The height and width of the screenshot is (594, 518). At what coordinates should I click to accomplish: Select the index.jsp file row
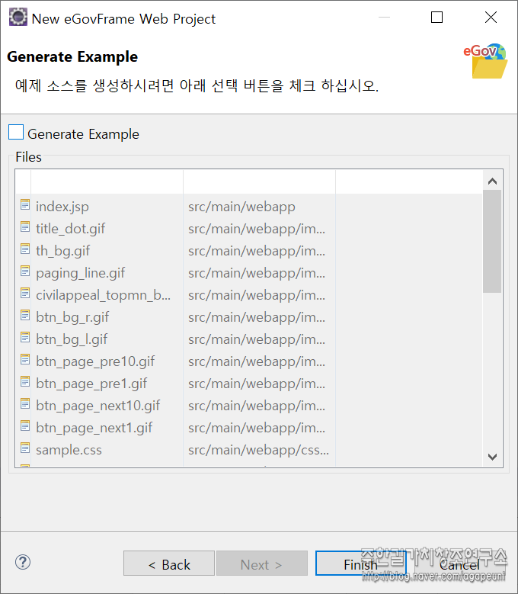point(249,207)
